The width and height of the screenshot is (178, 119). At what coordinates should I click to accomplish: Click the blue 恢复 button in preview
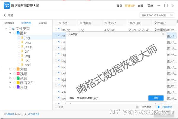pos(156,98)
